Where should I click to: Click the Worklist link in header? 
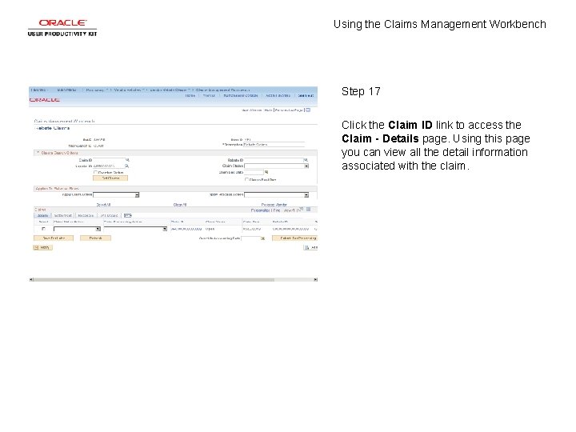coord(209,95)
